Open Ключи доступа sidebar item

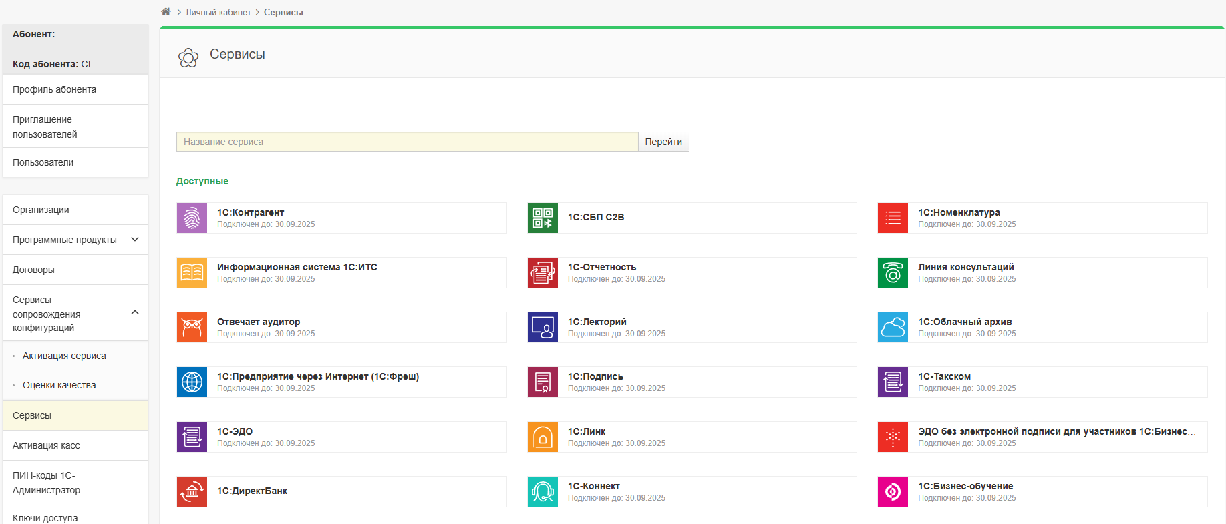pyautogui.click(x=75, y=515)
